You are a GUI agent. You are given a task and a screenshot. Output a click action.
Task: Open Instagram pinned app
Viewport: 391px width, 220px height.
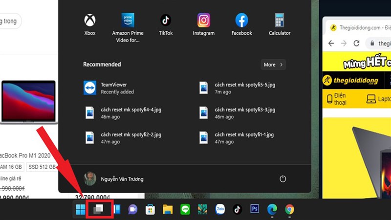coord(203,24)
